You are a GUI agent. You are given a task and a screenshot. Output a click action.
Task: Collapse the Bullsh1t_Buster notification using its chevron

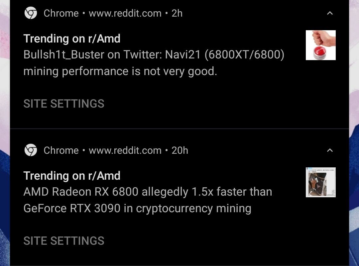tap(330, 13)
